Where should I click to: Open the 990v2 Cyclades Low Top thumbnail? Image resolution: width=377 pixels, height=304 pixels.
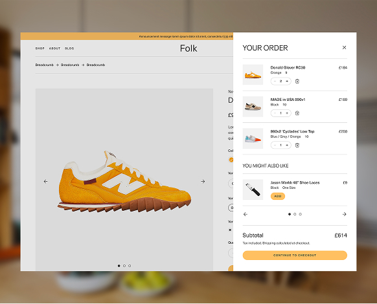pos(253,138)
